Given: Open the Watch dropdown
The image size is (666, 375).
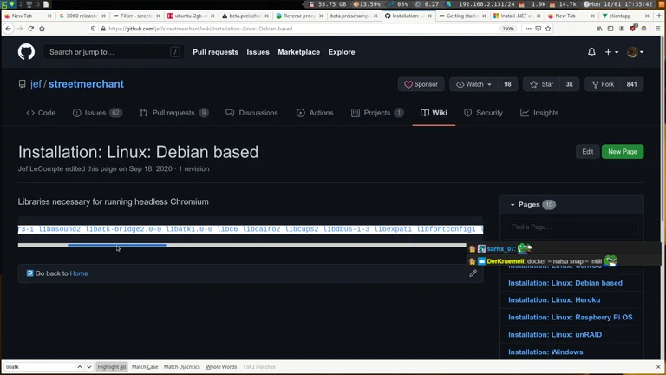Looking at the screenshot, I should coord(473,84).
